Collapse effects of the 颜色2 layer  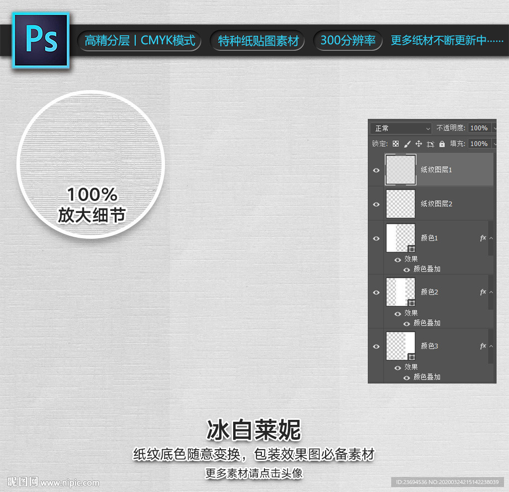coord(491,292)
